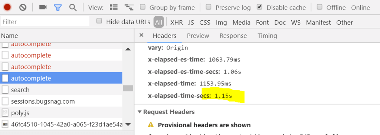Filter requests by XHR type
Image resolution: width=380 pixels, height=135 pixels.
(x=176, y=23)
